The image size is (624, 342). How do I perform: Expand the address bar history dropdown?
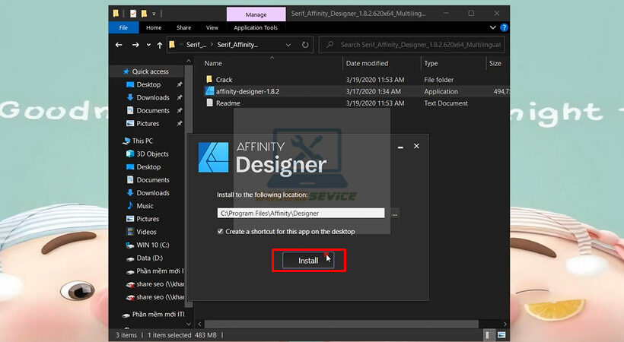[288, 45]
